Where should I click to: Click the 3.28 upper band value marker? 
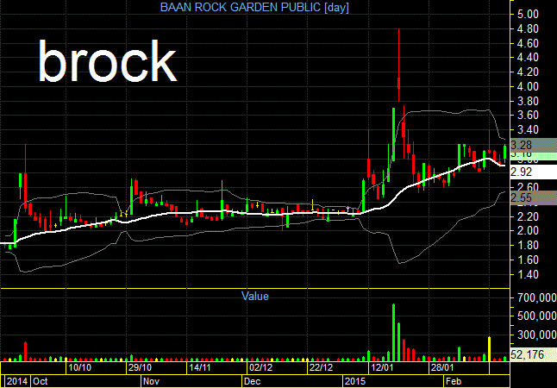[534, 145]
